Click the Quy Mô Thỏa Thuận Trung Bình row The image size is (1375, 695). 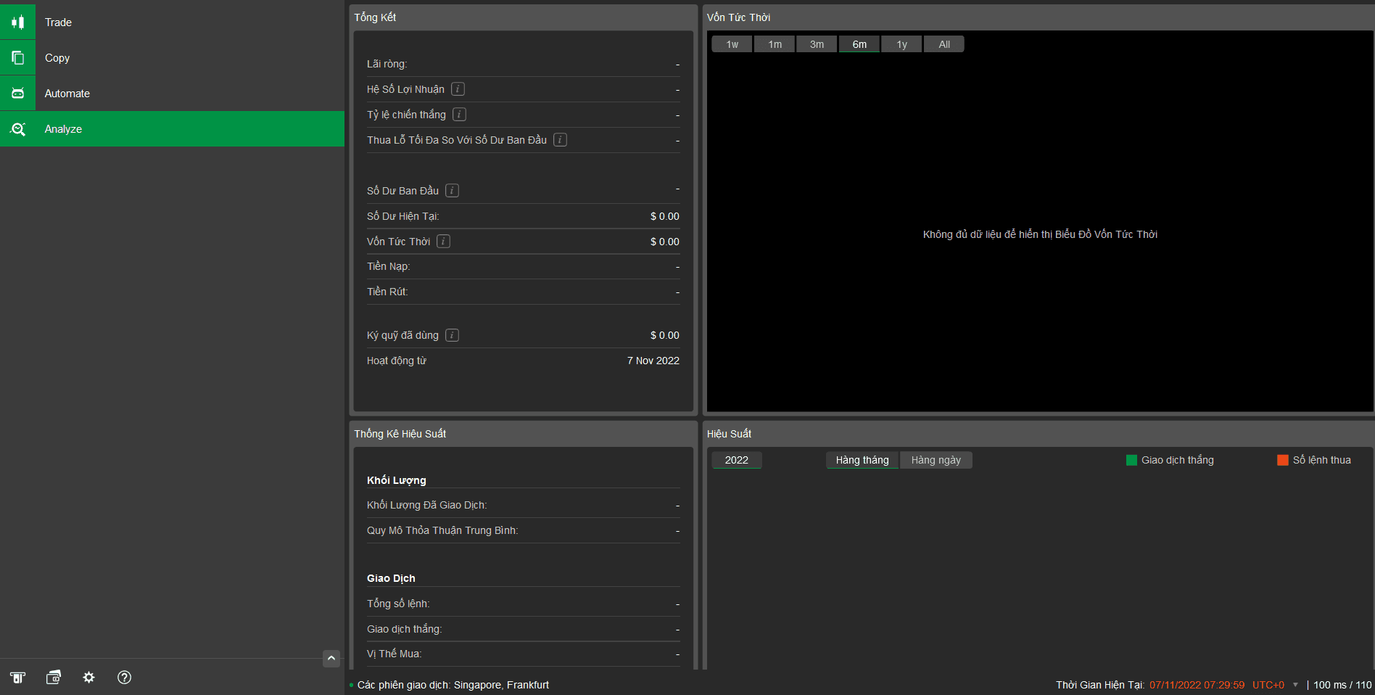click(523, 530)
